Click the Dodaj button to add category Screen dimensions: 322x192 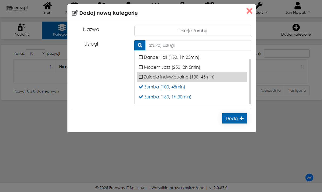tap(234, 118)
